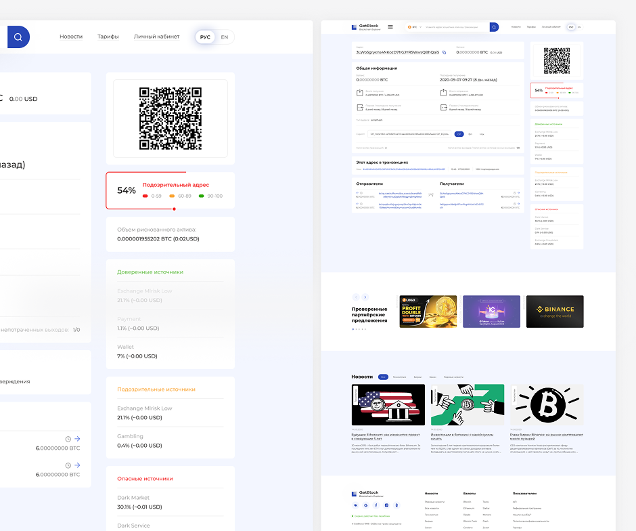Open the VK social icon in footer

click(x=355, y=505)
